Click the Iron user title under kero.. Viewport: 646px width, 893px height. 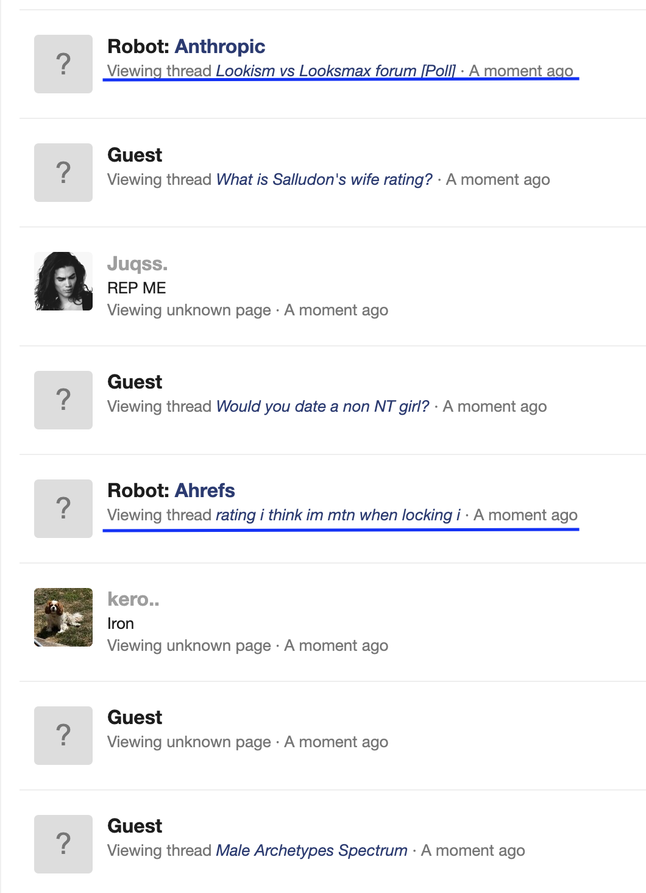click(121, 623)
